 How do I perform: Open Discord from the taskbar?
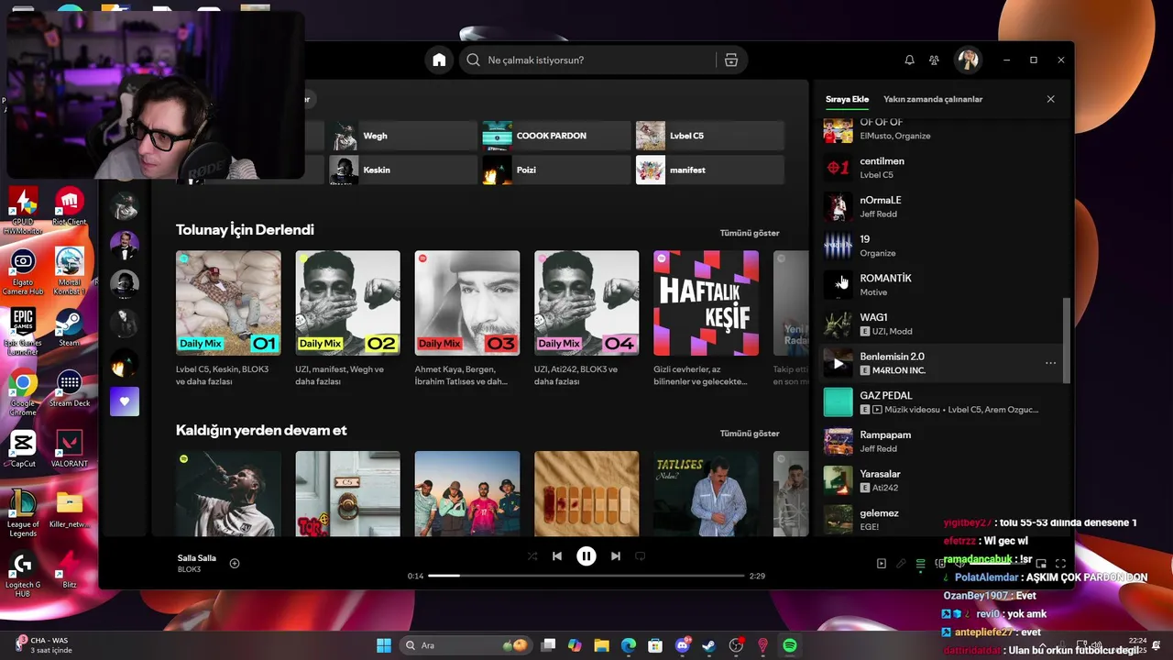[x=682, y=645]
